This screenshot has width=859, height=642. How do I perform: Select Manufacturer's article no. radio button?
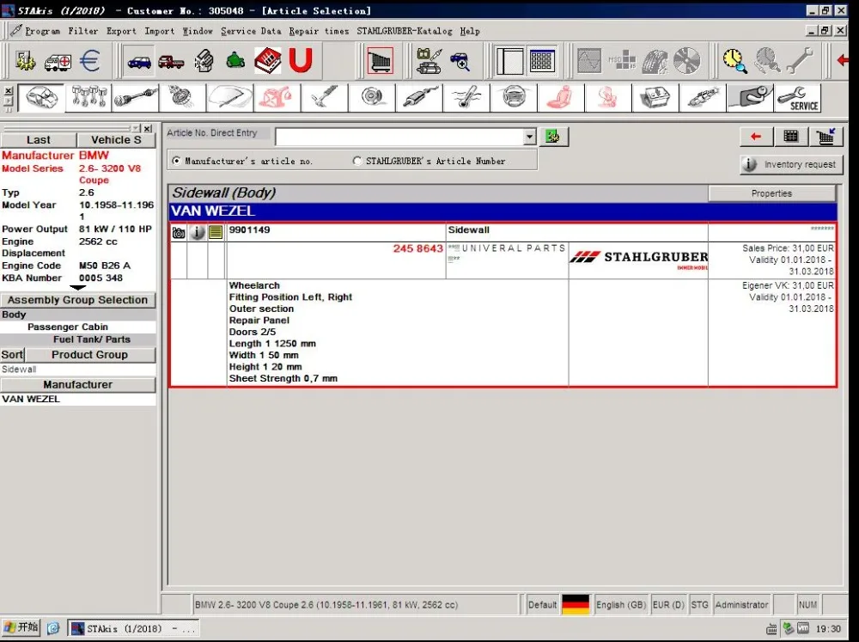176,161
